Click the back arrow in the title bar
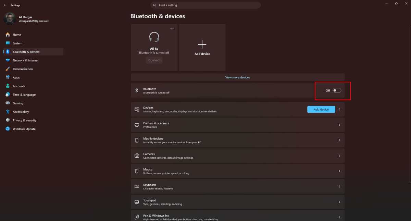 pyautogui.click(x=5, y=5)
